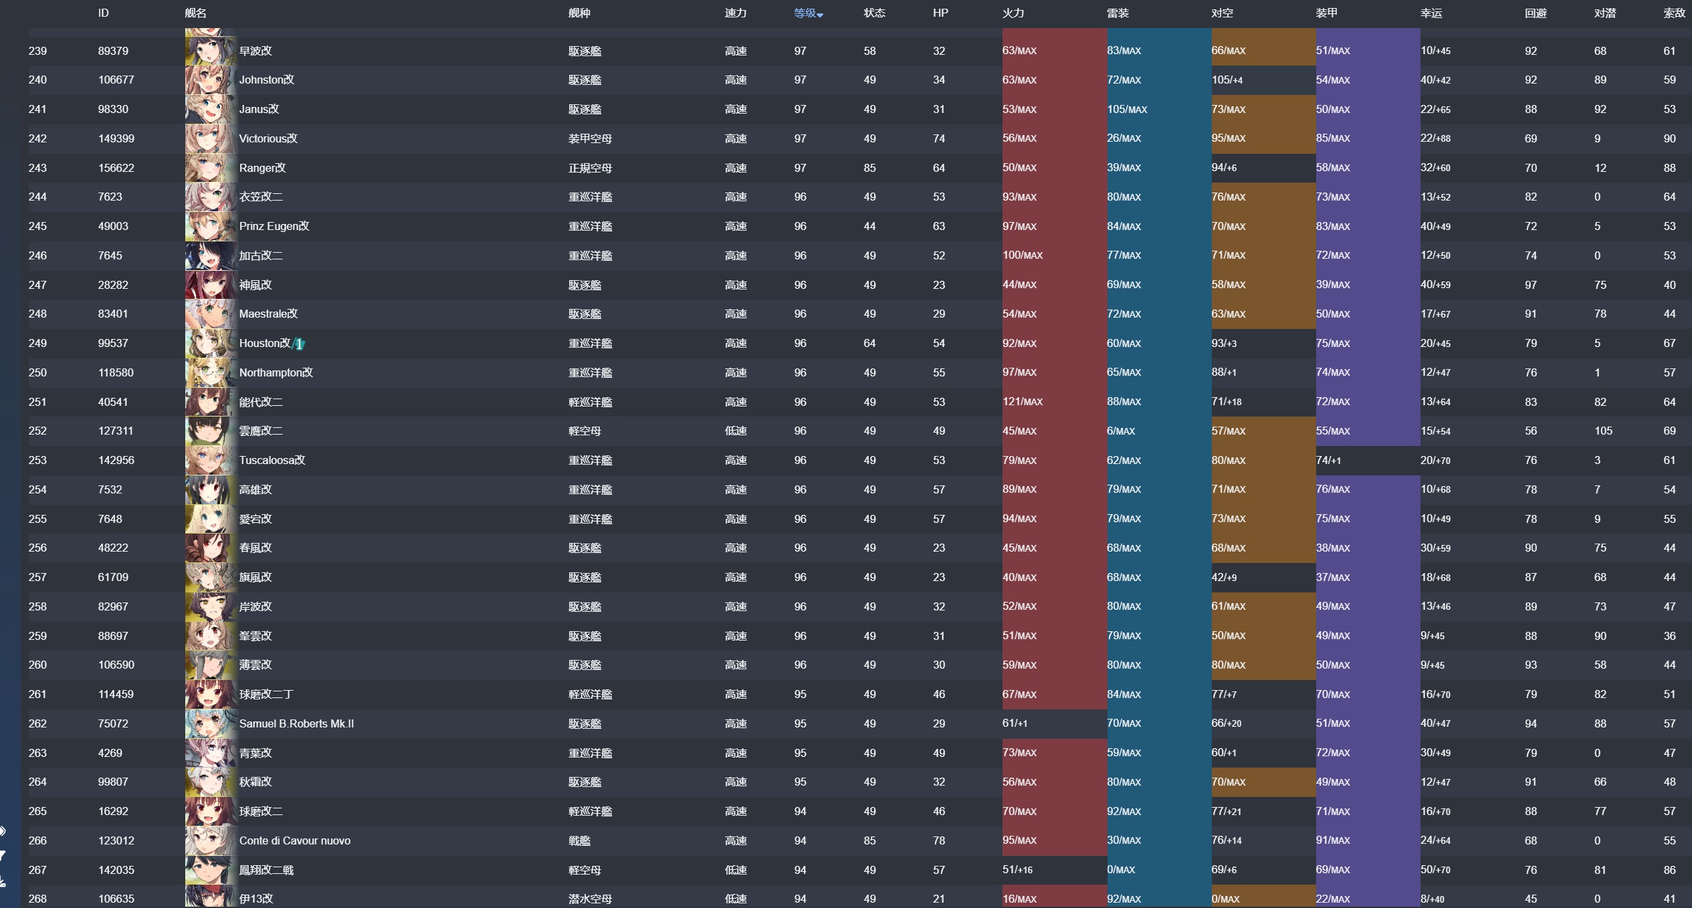
Task: Sort by 火力 column header
Action: click(1013, 13)
